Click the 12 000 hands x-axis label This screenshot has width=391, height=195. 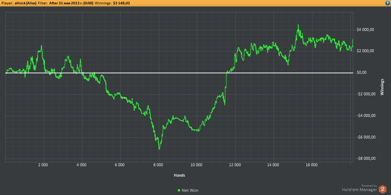[x=235, y=165]
